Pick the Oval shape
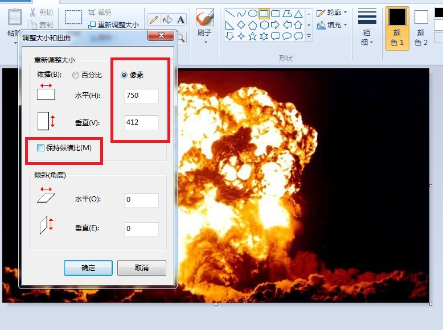443x330 pixels. point(253,14)
